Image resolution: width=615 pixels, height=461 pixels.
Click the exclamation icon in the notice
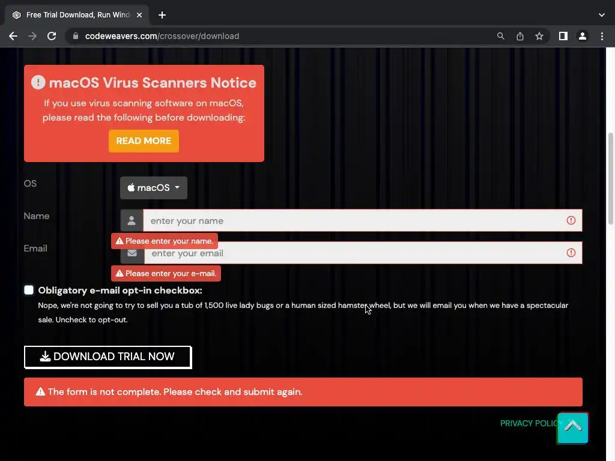click(x=38, y=82)
